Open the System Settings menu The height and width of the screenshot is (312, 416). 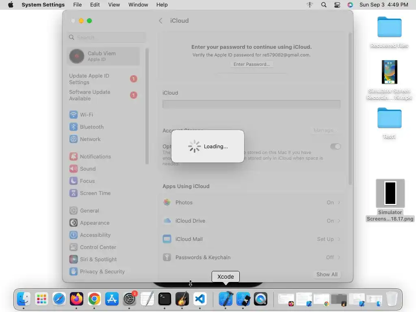[x=43, y=5]
